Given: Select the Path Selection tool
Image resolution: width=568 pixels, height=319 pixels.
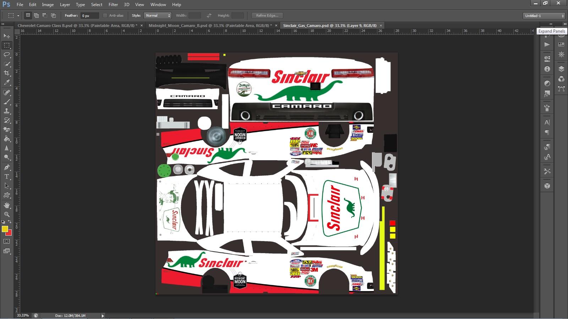Looking at the screenshot, I should tap(7, 186).
